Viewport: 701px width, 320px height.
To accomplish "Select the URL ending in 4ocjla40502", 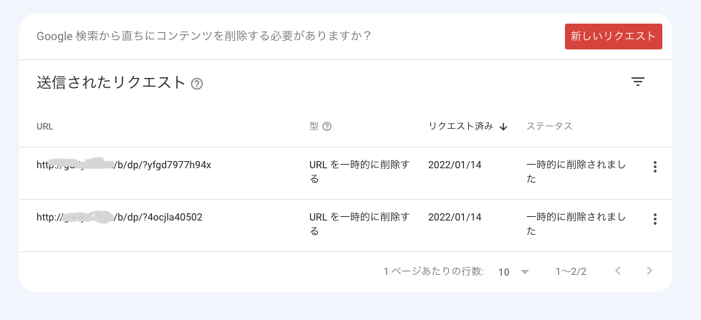I will [x=120, y=217].
